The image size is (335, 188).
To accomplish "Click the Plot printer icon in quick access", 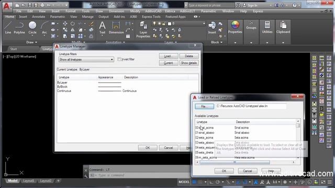I will pos(42,5).
